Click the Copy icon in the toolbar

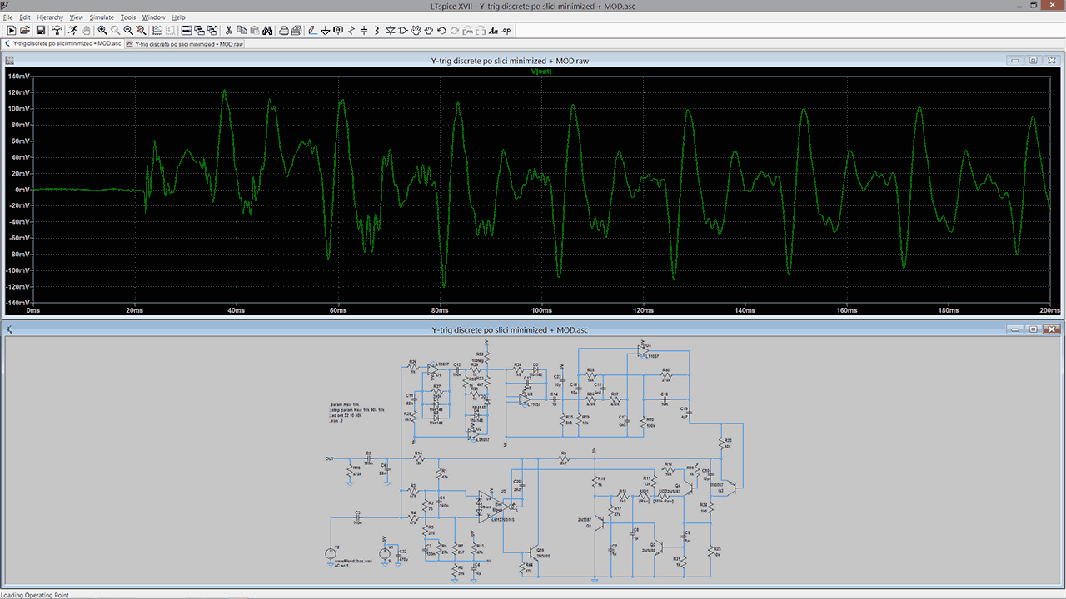coord(241,31)
